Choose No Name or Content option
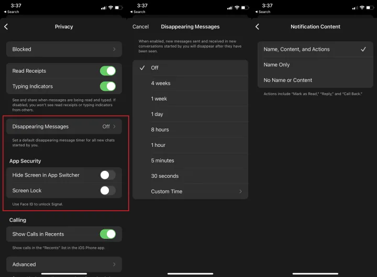Screen dimensions: 377x277 tap(288, 80)
